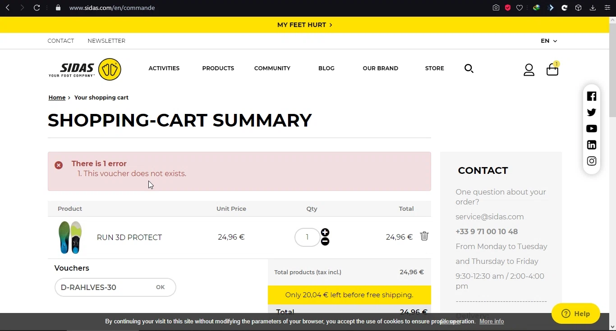Increase RUN 3D PROTECT quantity with plus
Screen dimensions: 616x331
point(325,232)
